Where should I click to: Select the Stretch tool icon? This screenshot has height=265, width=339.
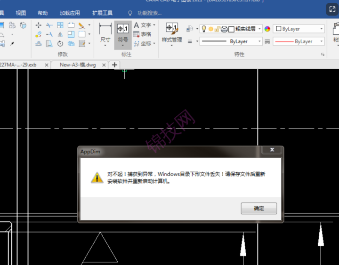(71, 25)
